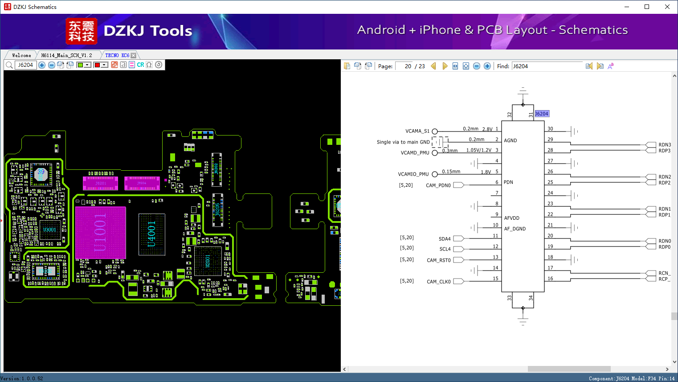
Task: Click the schematic document list icon
Action: tap(347, 66)
